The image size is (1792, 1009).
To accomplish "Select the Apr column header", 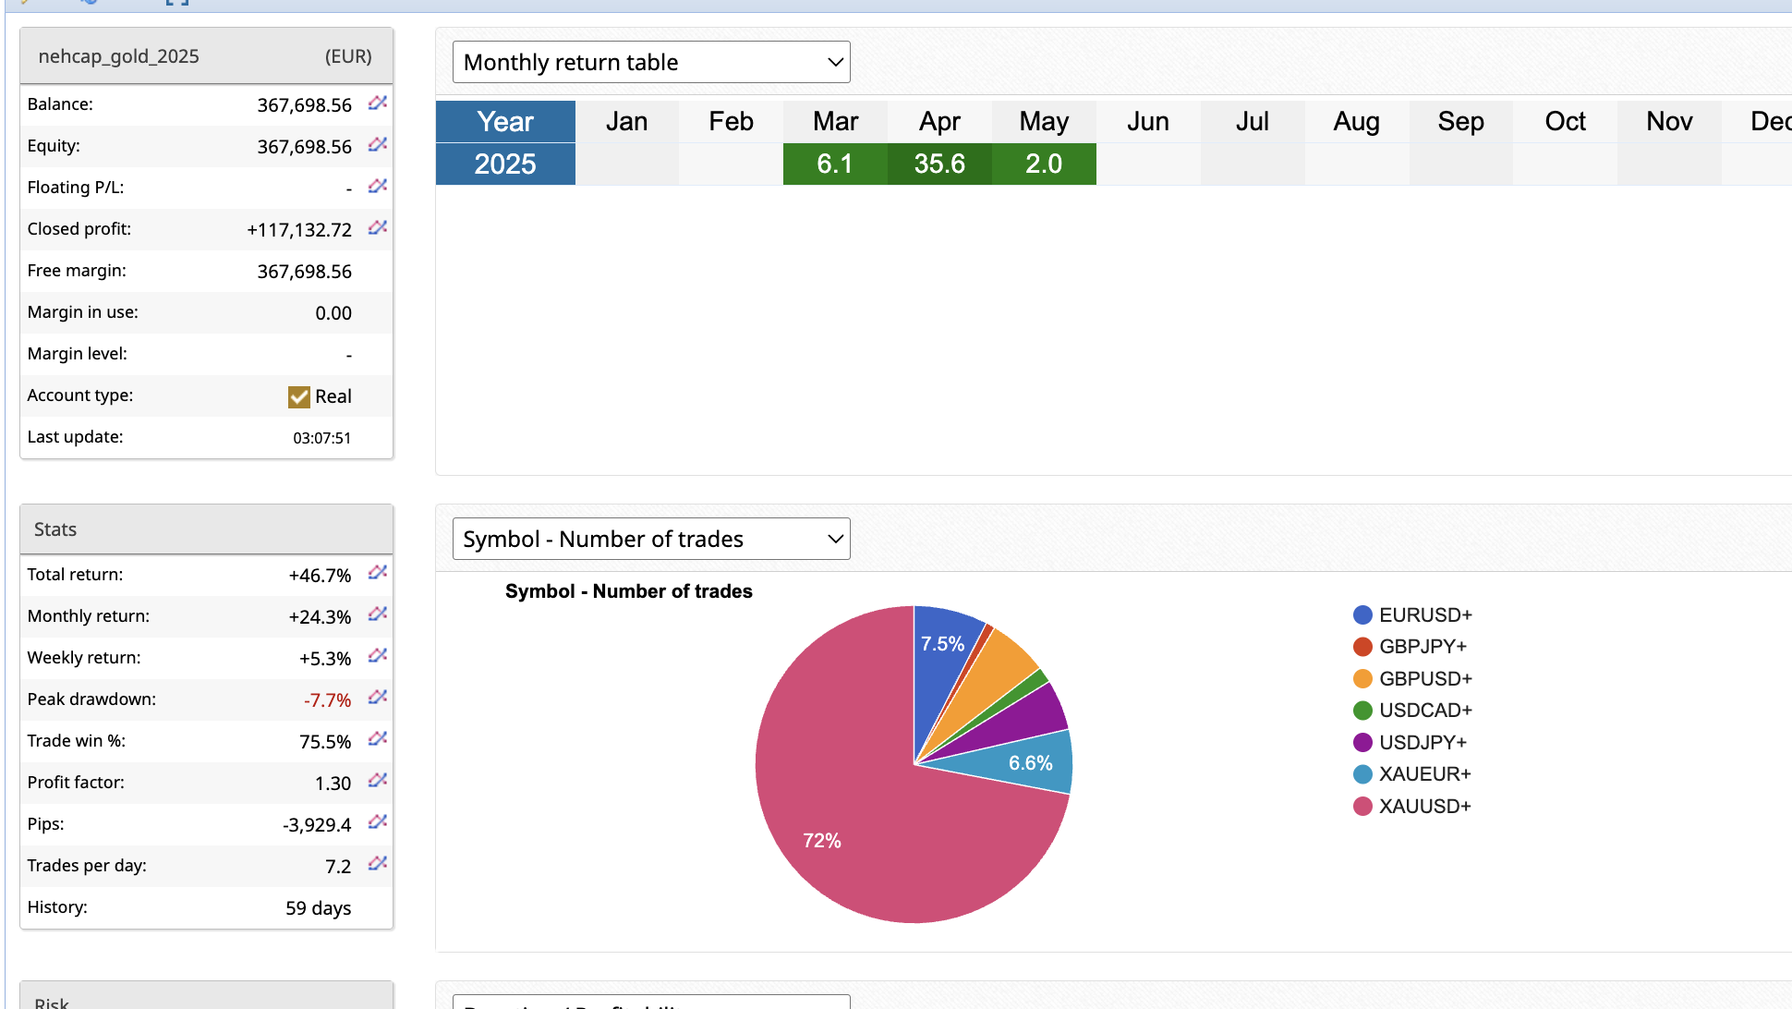I will [939, 121].
